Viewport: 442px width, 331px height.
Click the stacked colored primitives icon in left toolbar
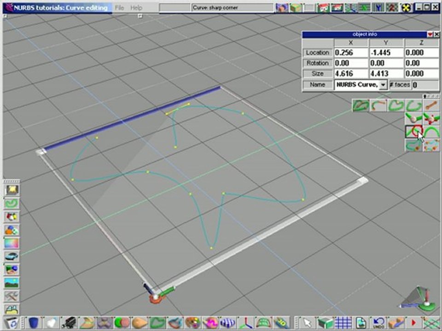click(x=12, y=230)
